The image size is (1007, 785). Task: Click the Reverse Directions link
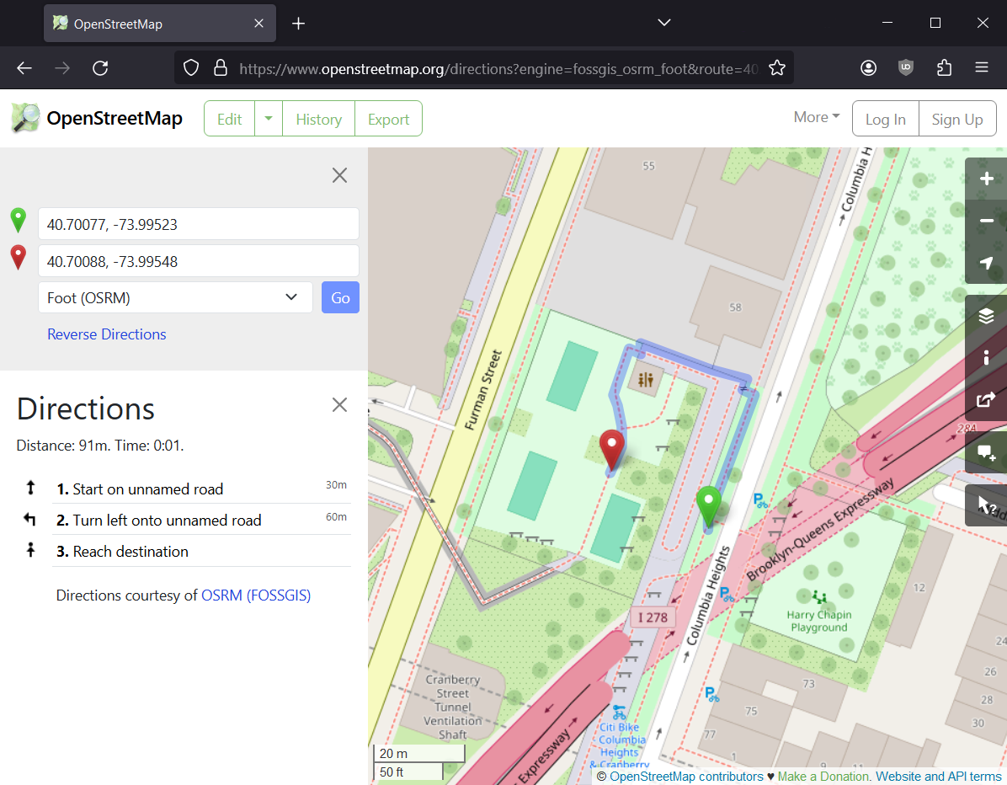(x=107, y=334)
